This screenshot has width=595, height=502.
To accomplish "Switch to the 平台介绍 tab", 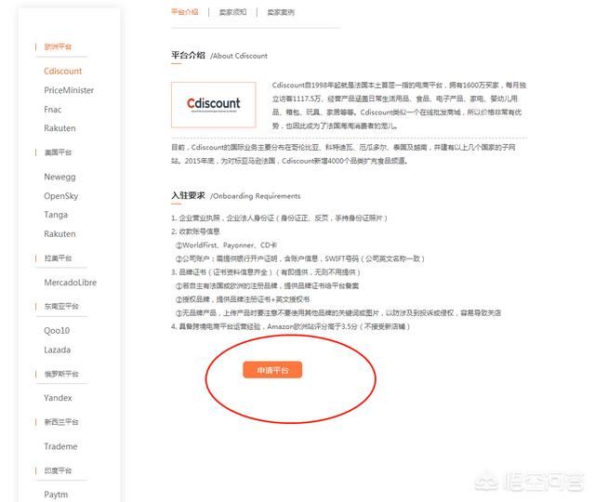I will click(184, 12).
